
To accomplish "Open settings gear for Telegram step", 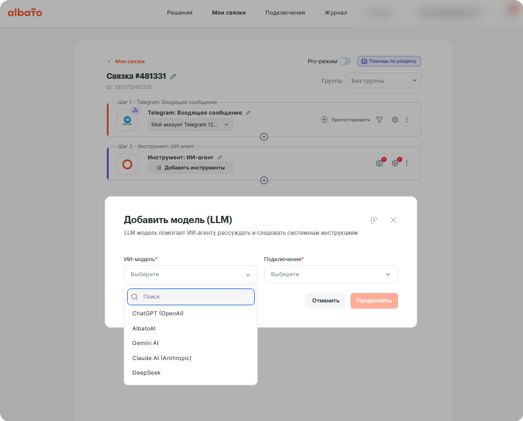I will coord(395,120).
